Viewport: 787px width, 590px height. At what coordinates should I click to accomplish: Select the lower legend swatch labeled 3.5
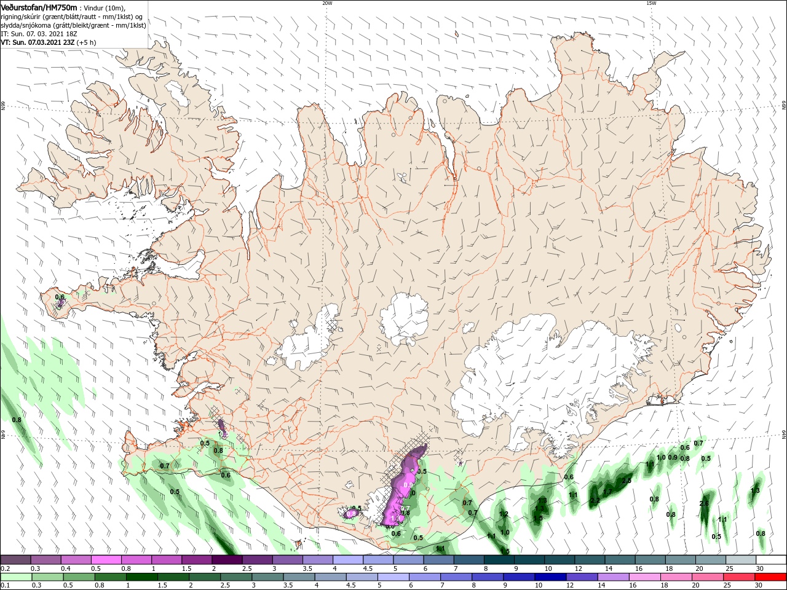[298, 577]
